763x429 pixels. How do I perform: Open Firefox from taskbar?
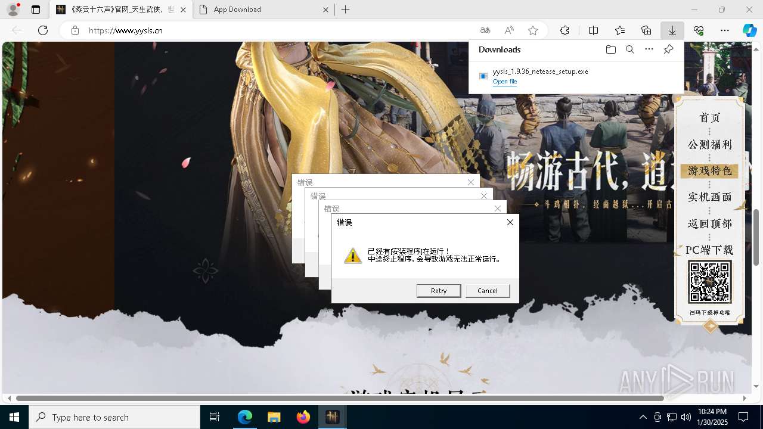pos(303,417)
